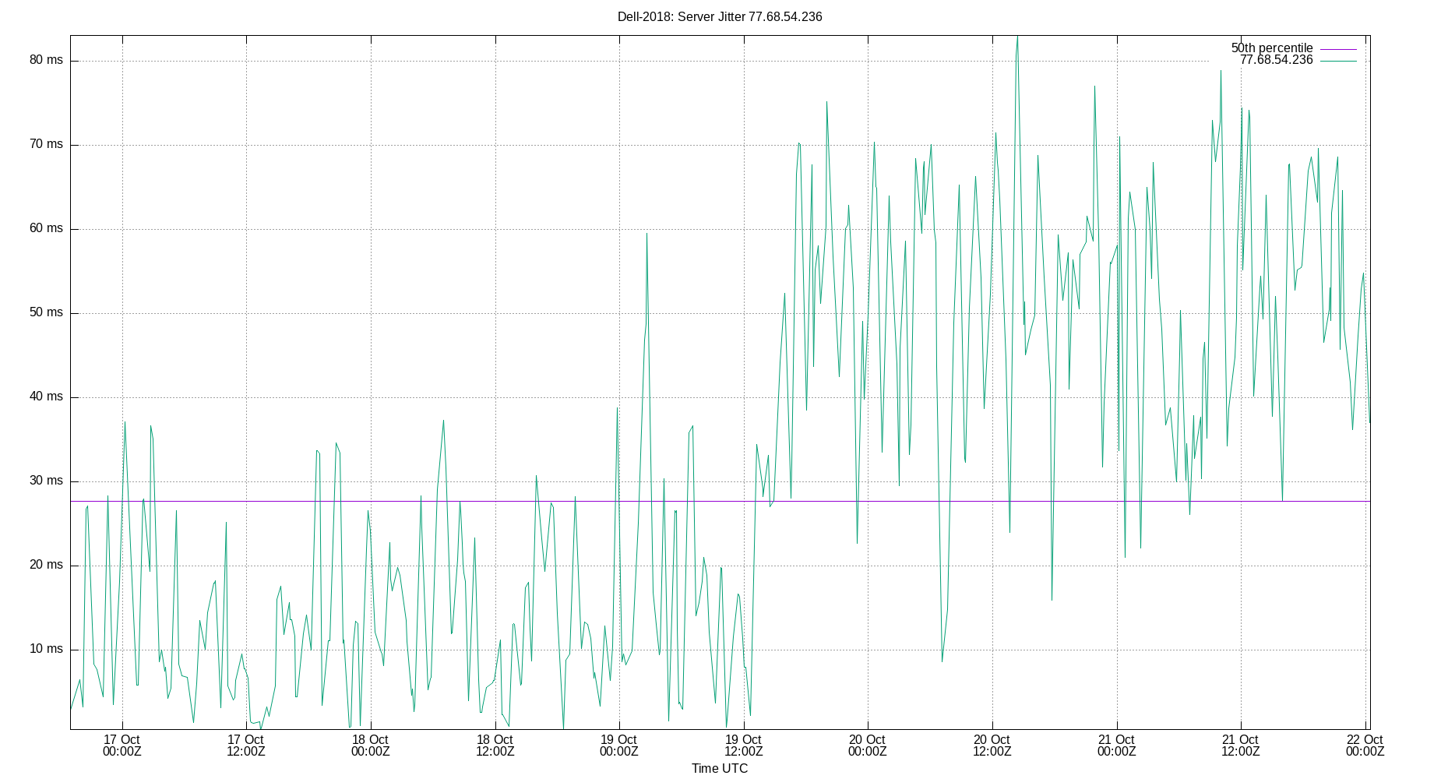This screenshot has height=779, width=1441.
Task: Select the "20 Oct 12:00Z" x-axis label
Action: tap(992, 746)
